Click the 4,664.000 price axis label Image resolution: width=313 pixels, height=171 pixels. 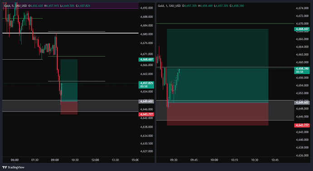[302, 47]
